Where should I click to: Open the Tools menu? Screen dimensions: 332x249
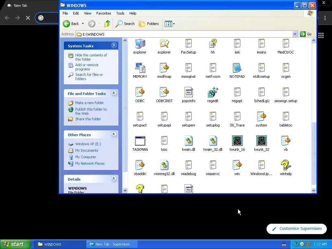[x=120, y=13]
